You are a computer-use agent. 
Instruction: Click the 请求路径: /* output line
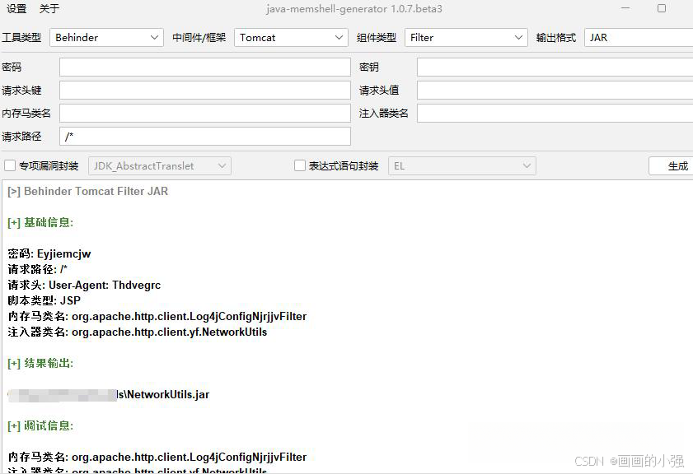click(38, 269)
